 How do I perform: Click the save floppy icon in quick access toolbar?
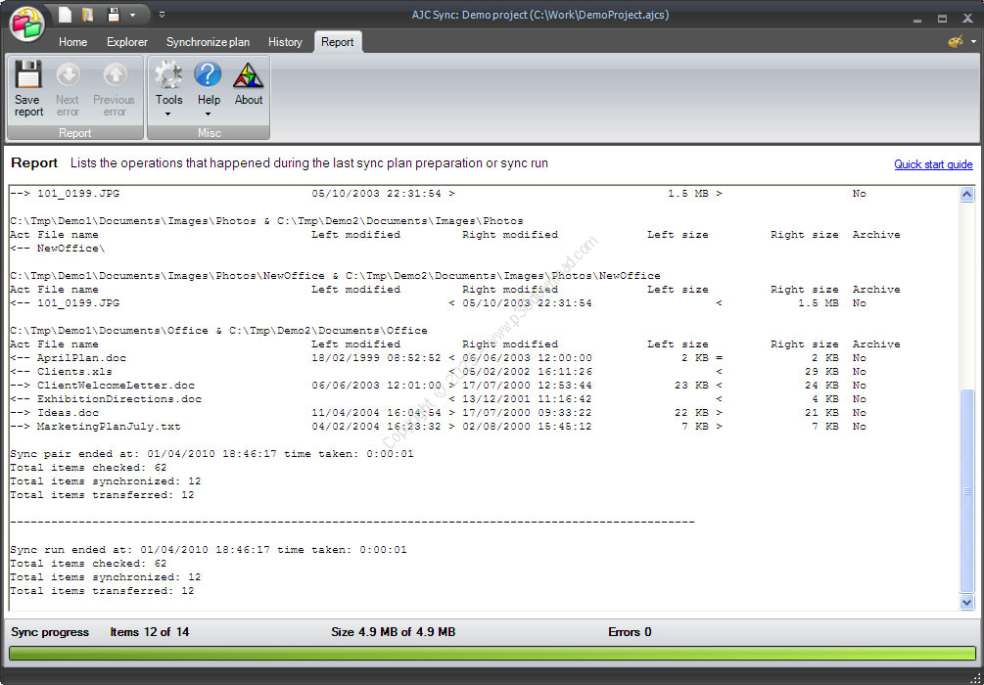(114, 15)
